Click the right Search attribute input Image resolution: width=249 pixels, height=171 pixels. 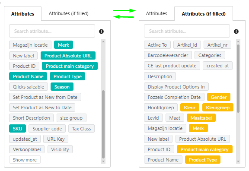(x=187, y=31)
